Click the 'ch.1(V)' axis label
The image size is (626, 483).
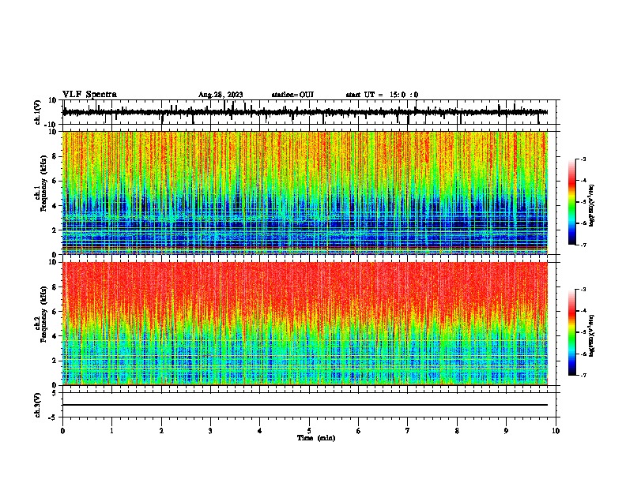pyautogui.click(x=38, y=112)
